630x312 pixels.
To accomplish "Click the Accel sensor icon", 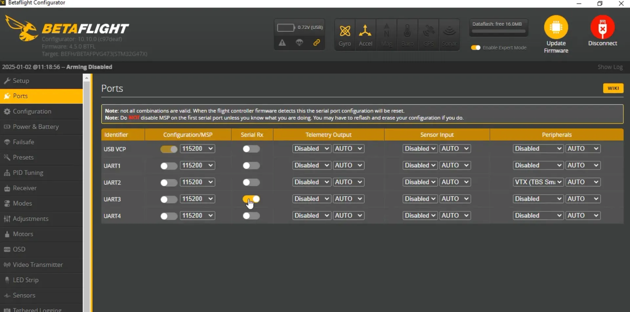I will 365,30.
